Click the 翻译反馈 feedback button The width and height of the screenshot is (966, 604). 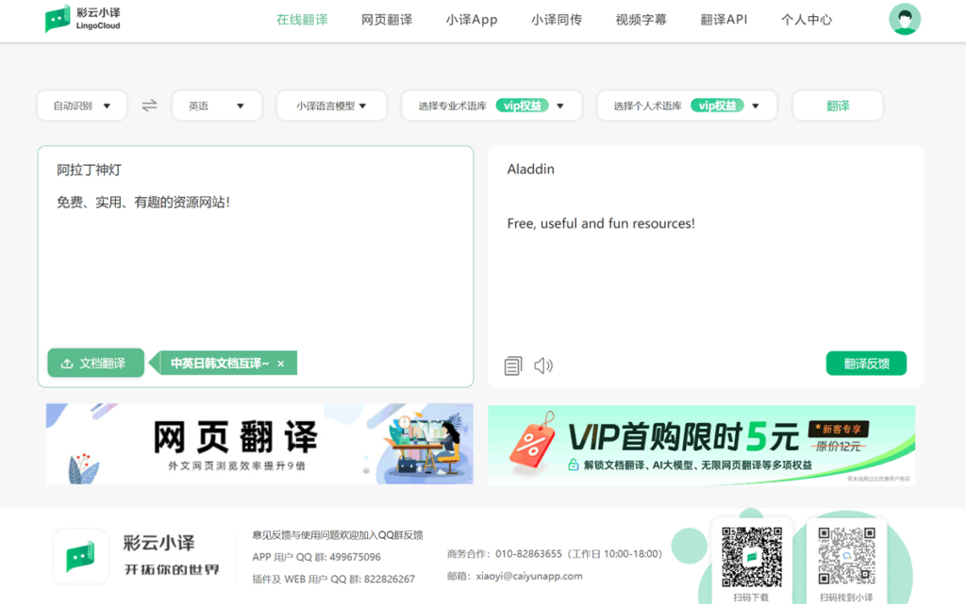click(865, 364)
